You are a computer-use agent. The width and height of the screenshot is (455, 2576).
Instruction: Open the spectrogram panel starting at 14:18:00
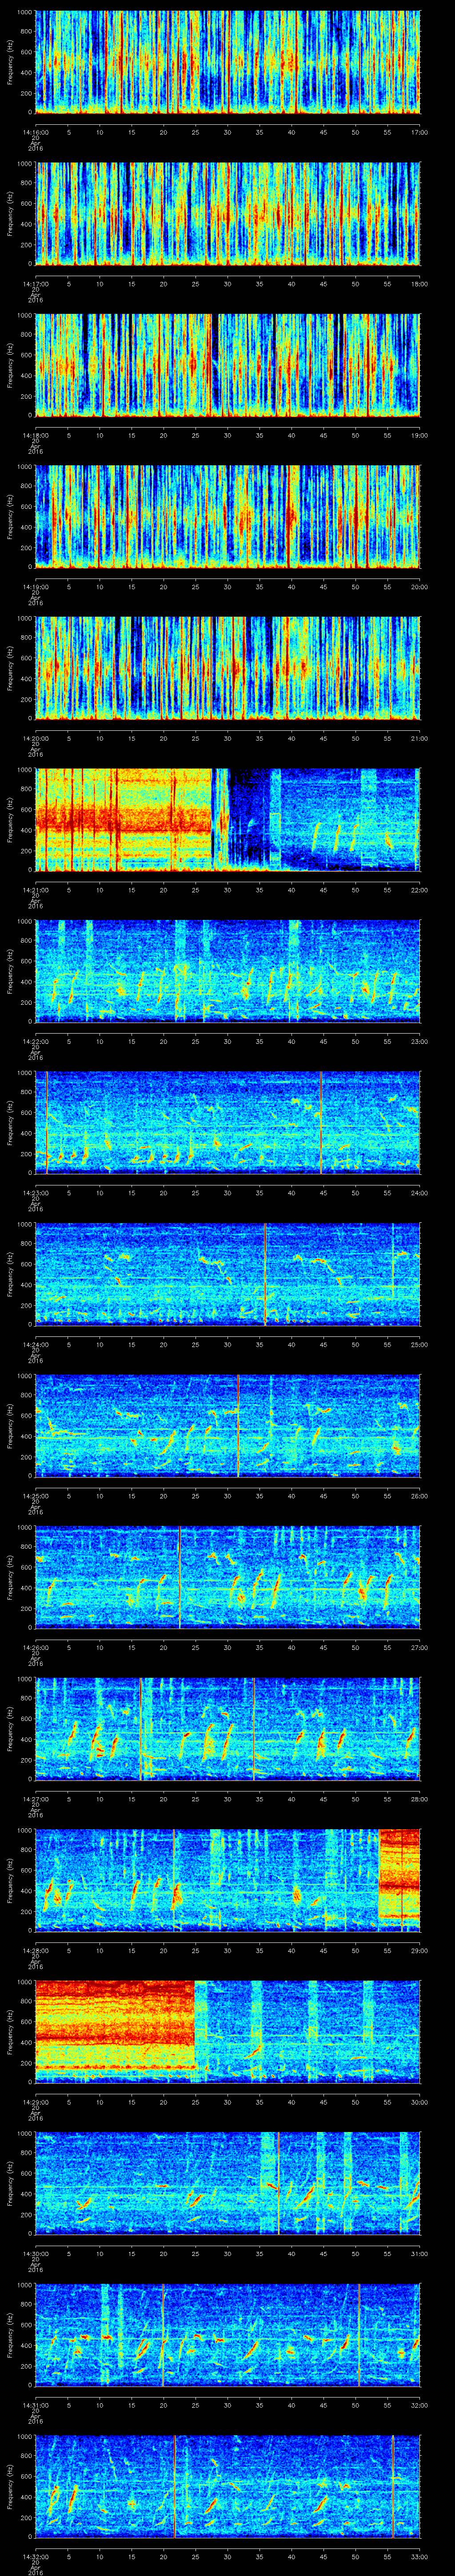(x=228, y=364)
